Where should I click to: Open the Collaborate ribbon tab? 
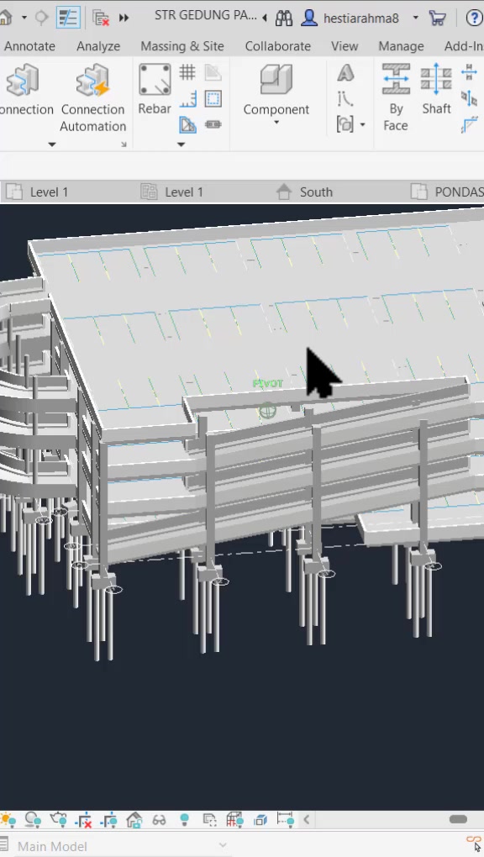click(278, 46)
